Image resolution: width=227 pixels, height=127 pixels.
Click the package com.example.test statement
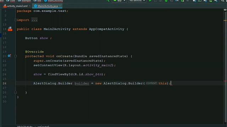pyautogui.click(x=43, y=11)
